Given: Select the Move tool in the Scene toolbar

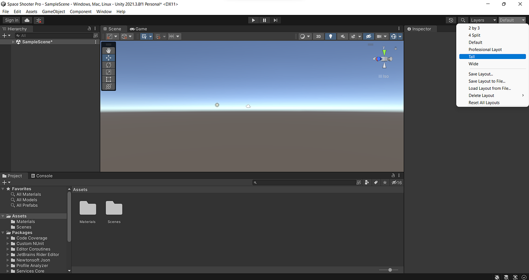Looking at the screenshot, I should [108, 57].
